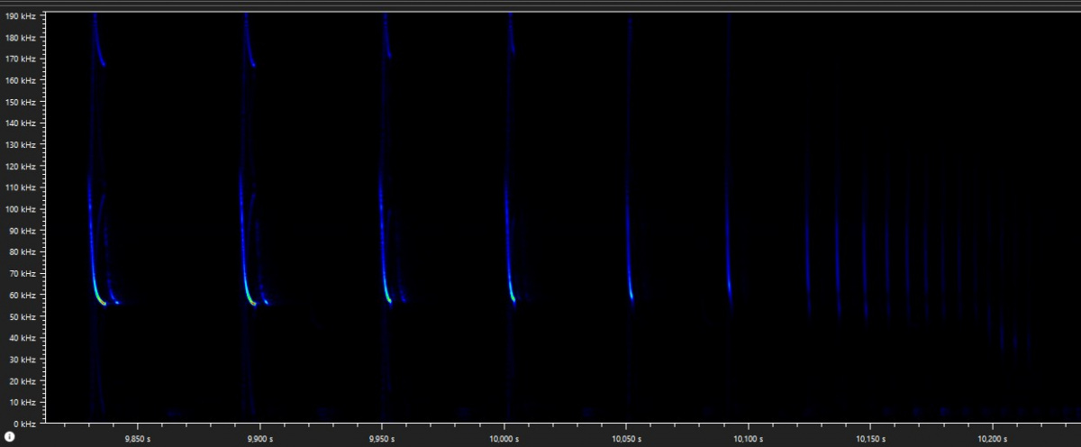Click the 9,900 s time axis label
The image size is (1081, 447).
[259, 439]
